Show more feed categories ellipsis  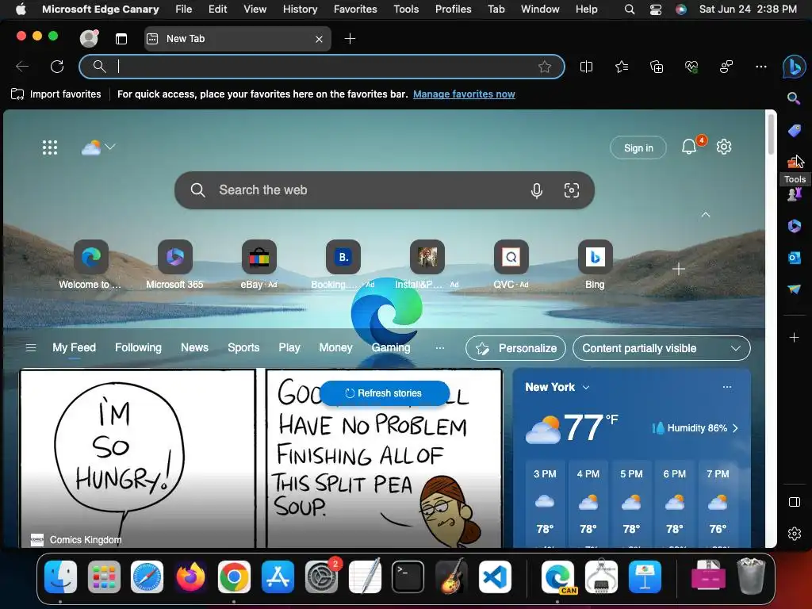coord(439,348)
